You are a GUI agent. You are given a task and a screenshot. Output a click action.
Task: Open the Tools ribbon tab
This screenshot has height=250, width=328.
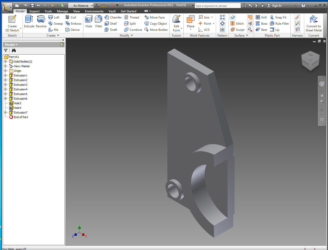coord(48,11)
